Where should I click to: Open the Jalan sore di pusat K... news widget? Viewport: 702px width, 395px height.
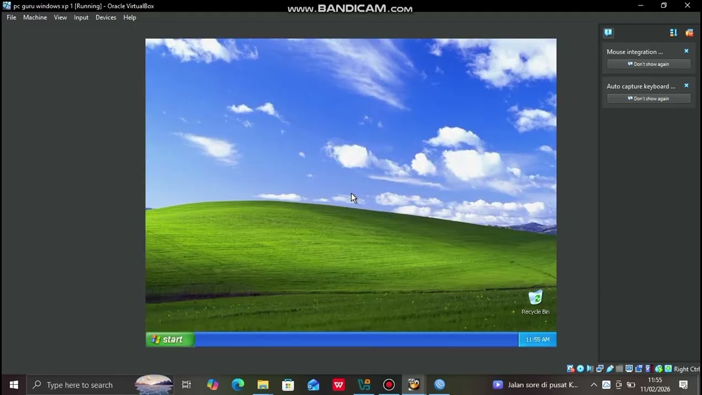(535, 385)
